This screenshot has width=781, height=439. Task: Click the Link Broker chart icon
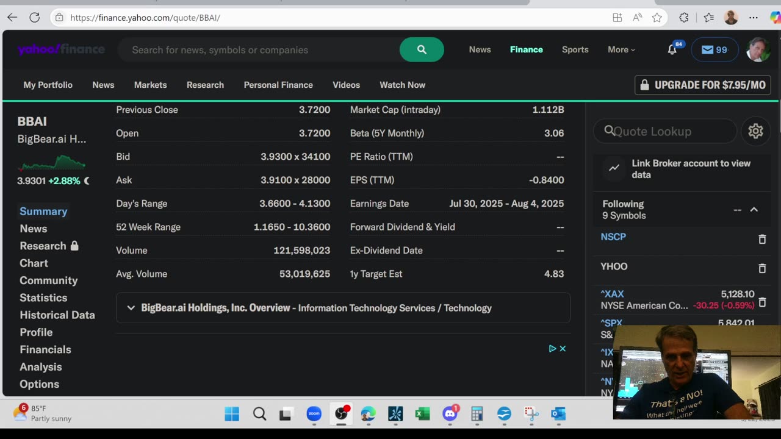click(614, 168)
